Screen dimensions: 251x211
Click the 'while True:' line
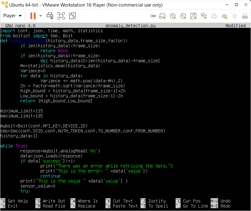coord(14,146)
